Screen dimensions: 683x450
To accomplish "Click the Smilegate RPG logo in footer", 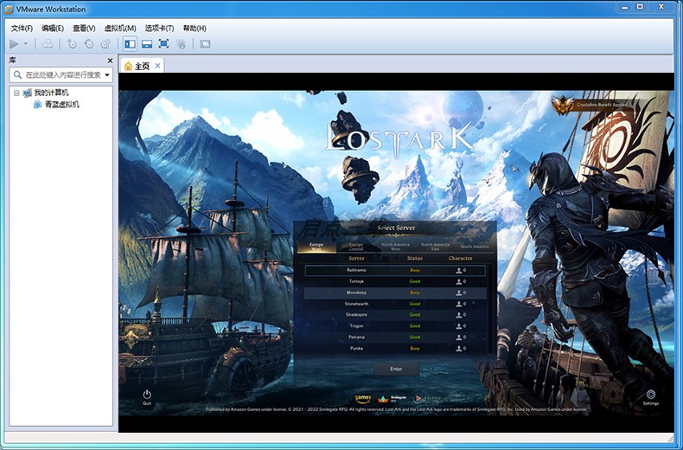I will tap(392, 399).
